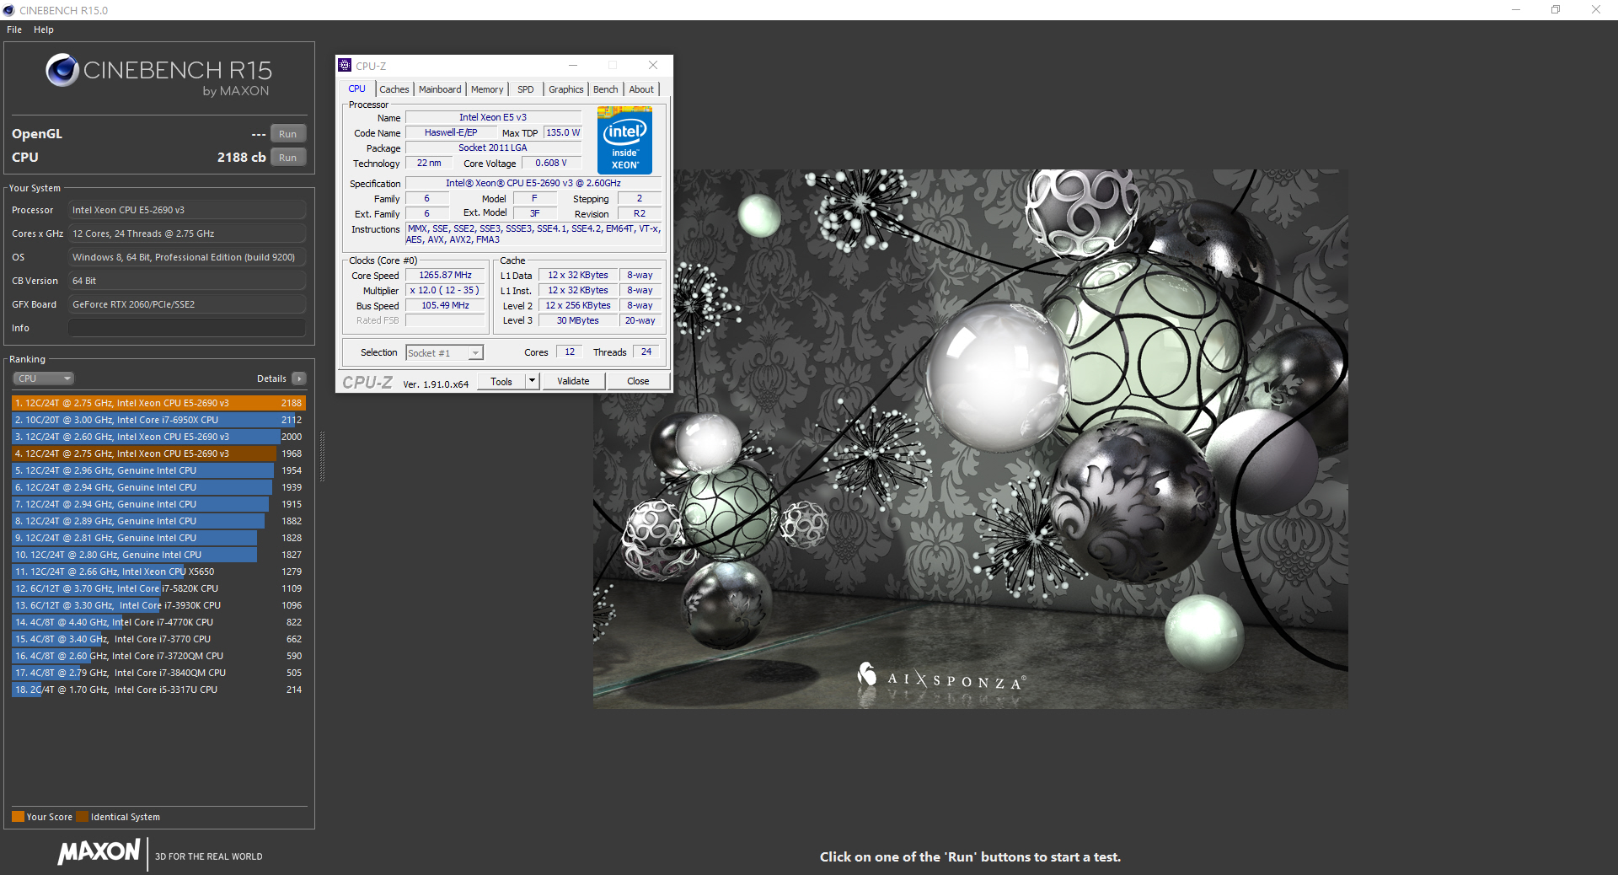This screenshot has width=1618, height=875.
Task: Select ranking row i5-3317U CPU
Action: pyautogui.click(x=158, y=690)
